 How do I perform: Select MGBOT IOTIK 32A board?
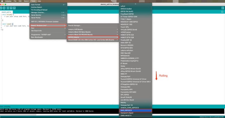[135, 35]
